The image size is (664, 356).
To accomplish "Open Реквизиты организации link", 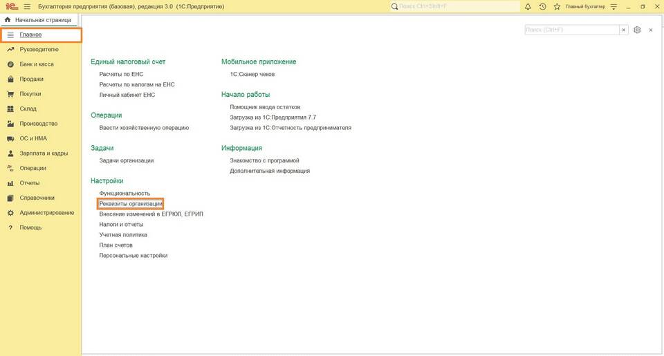I will (x=131, y=204).
